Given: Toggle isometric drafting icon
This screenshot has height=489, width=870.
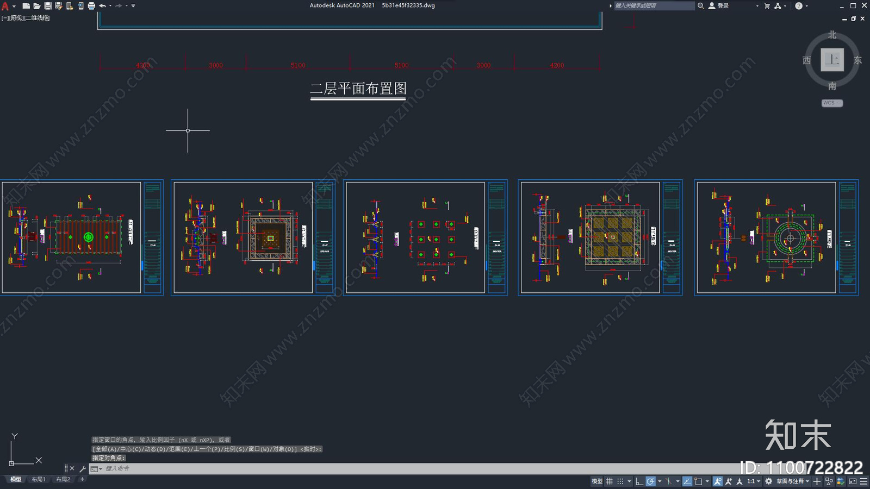Looking at the screenshot, I should tap(668, 481).
